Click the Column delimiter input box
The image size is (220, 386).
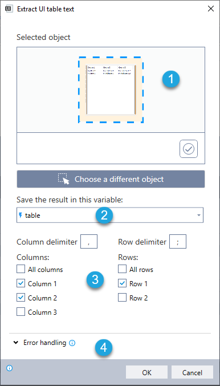click(x=89, y=242)
